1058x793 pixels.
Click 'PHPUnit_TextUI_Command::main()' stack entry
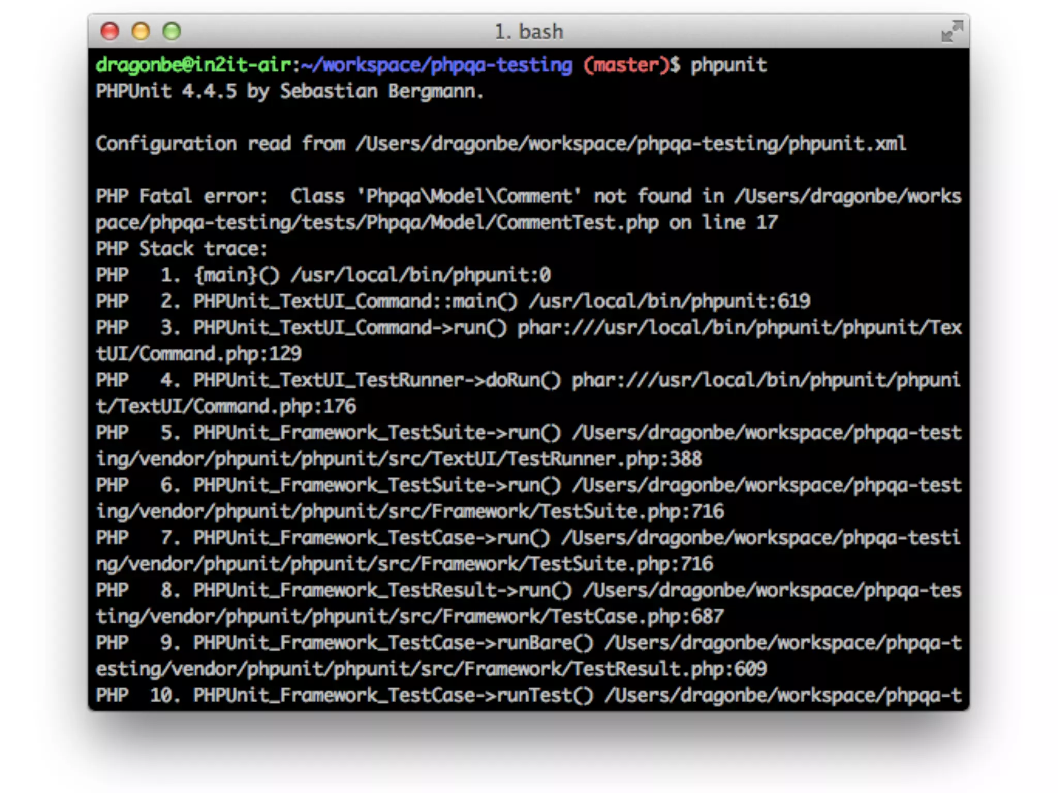tap(355, 302)
